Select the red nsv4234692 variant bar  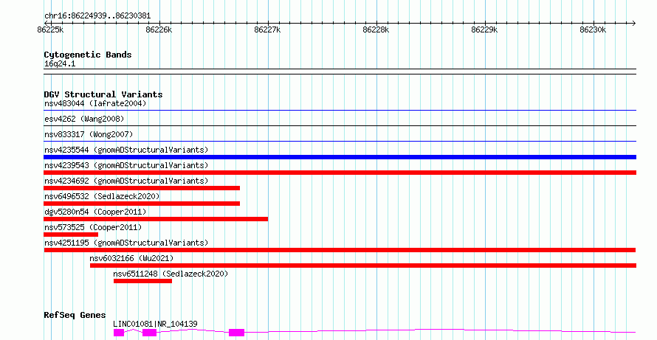pos(142,188)
